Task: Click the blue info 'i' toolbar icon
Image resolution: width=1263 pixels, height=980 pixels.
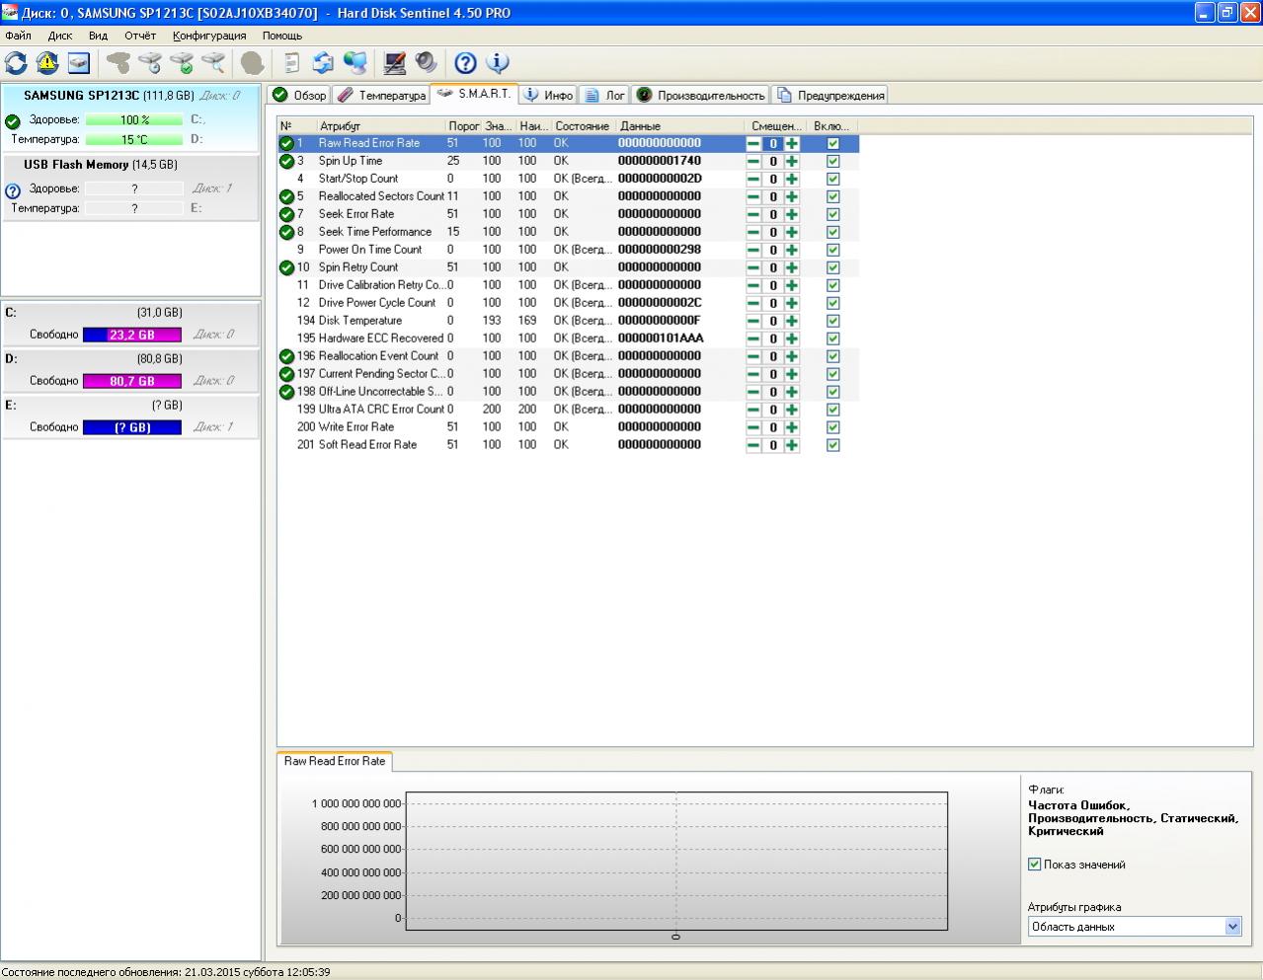Action: tap(497, 63)
